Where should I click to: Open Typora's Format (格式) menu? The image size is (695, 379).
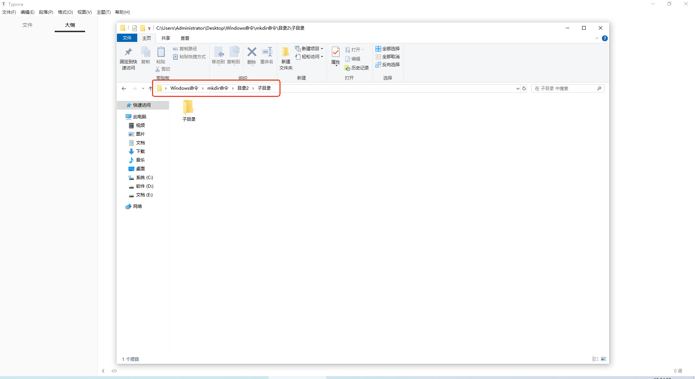pyautogui.click(x=65, y=12)
